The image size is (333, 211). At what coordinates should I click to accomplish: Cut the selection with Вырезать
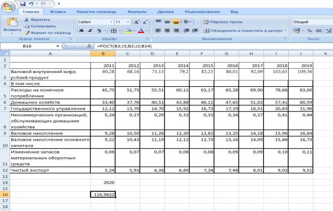point(37,20)
